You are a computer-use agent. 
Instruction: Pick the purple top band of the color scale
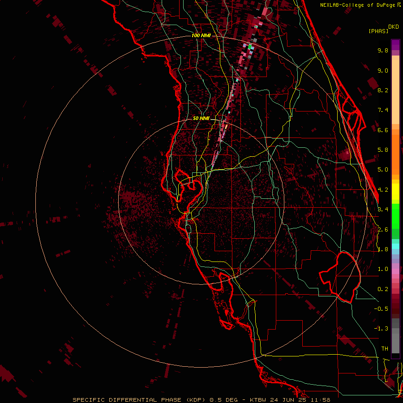(x=395, y=45)
